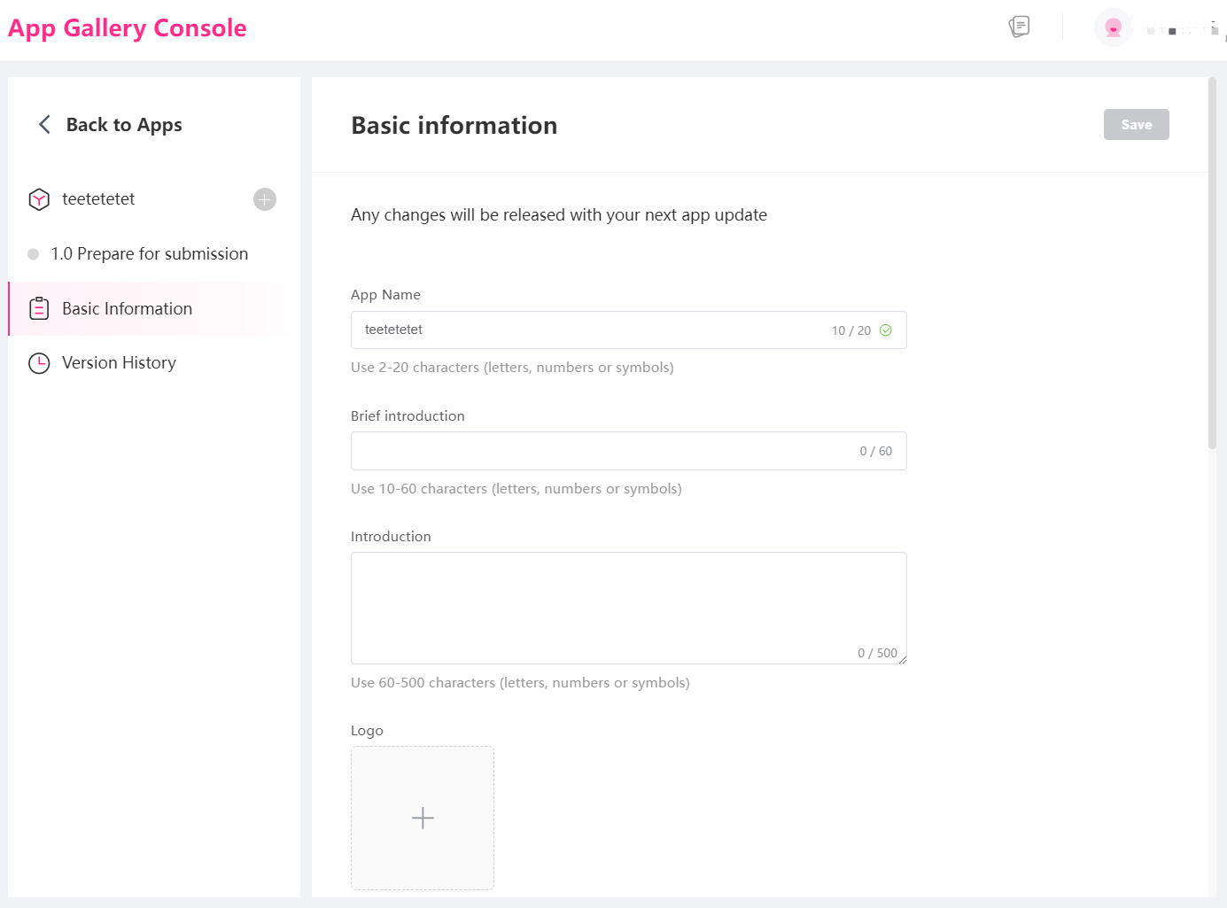
Task: Click the Basic Information clipboard icon
Action: (39, 308)
